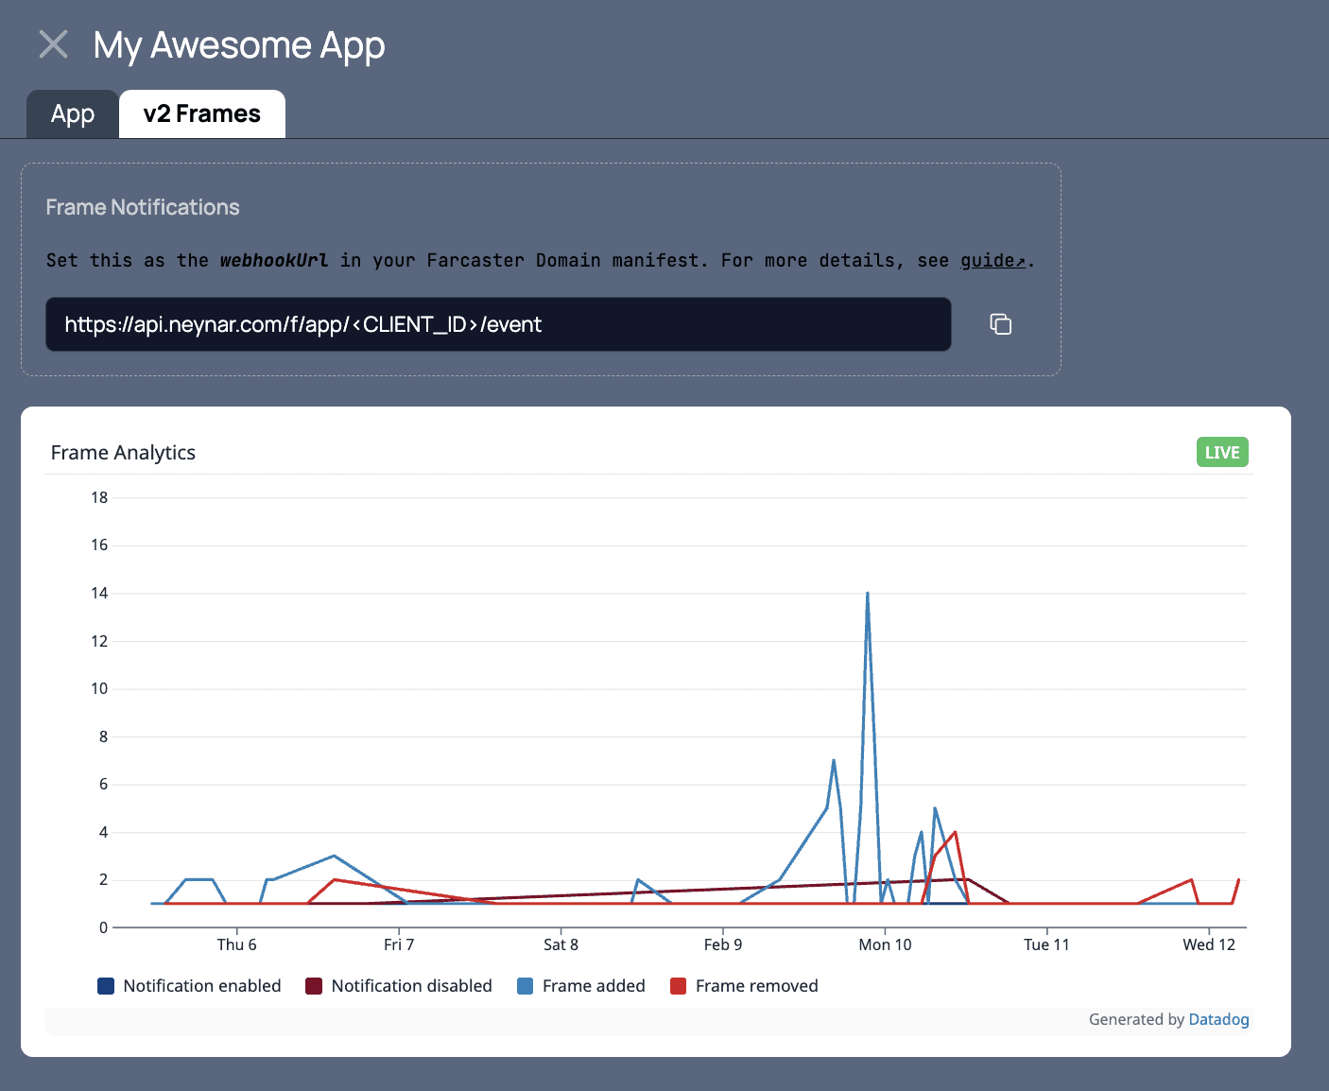Image resolution: width=1329 pixels, height=1091 pixels.
Task: Click the Frame added legend swatch
Action: point(526,986)
